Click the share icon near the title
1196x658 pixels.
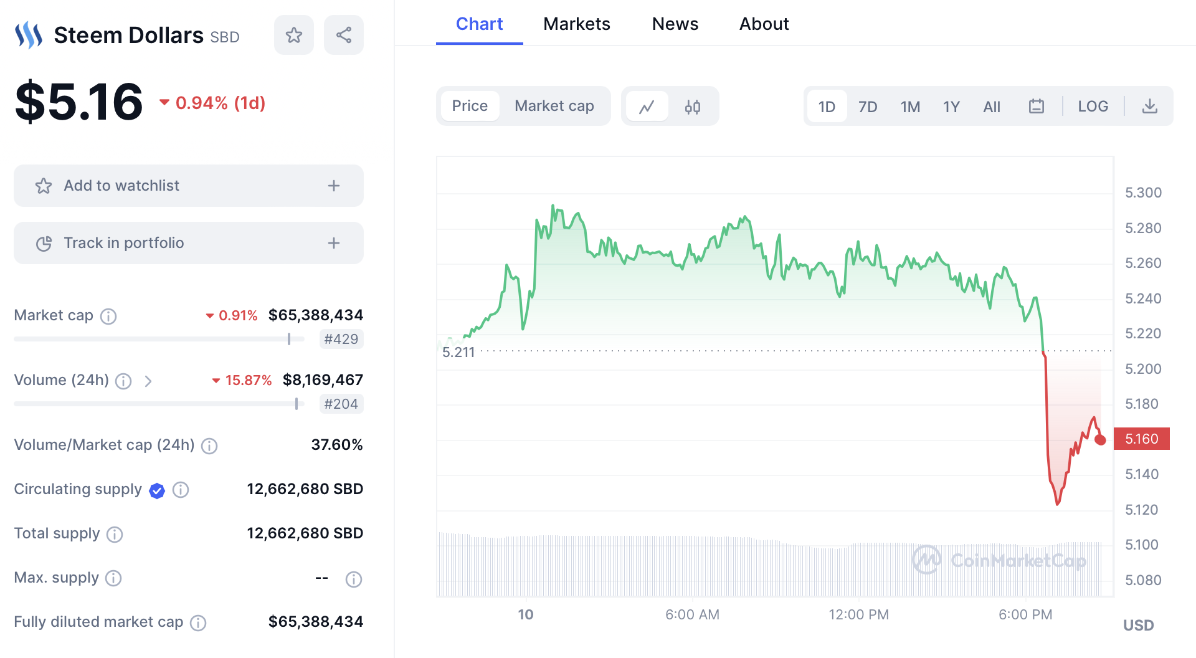click(x=344, y=35)
